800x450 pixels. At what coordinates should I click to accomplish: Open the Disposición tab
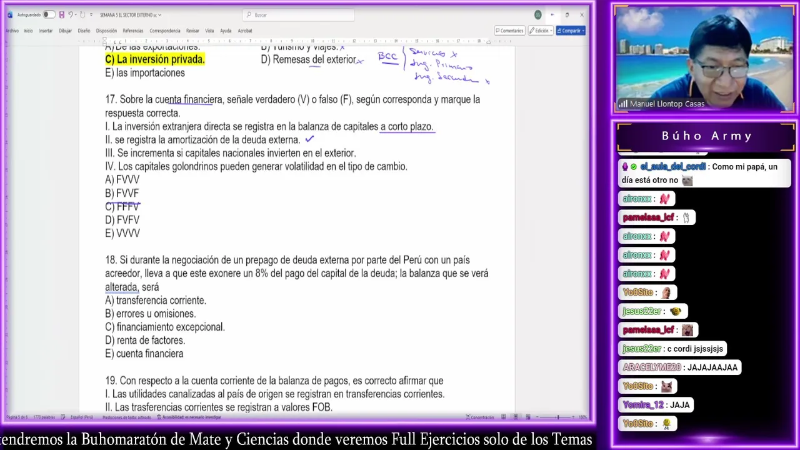pos(106,31)
